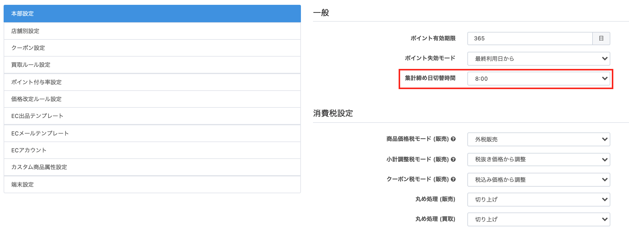
Task: Go to EC出品テンプレート settings
Action: 152,116
